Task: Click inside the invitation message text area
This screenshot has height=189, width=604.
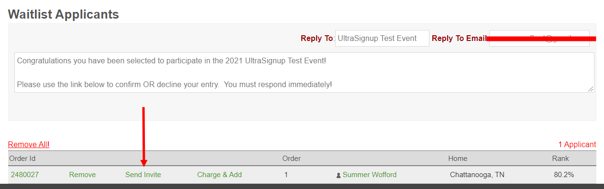Action: click(304, 72)
